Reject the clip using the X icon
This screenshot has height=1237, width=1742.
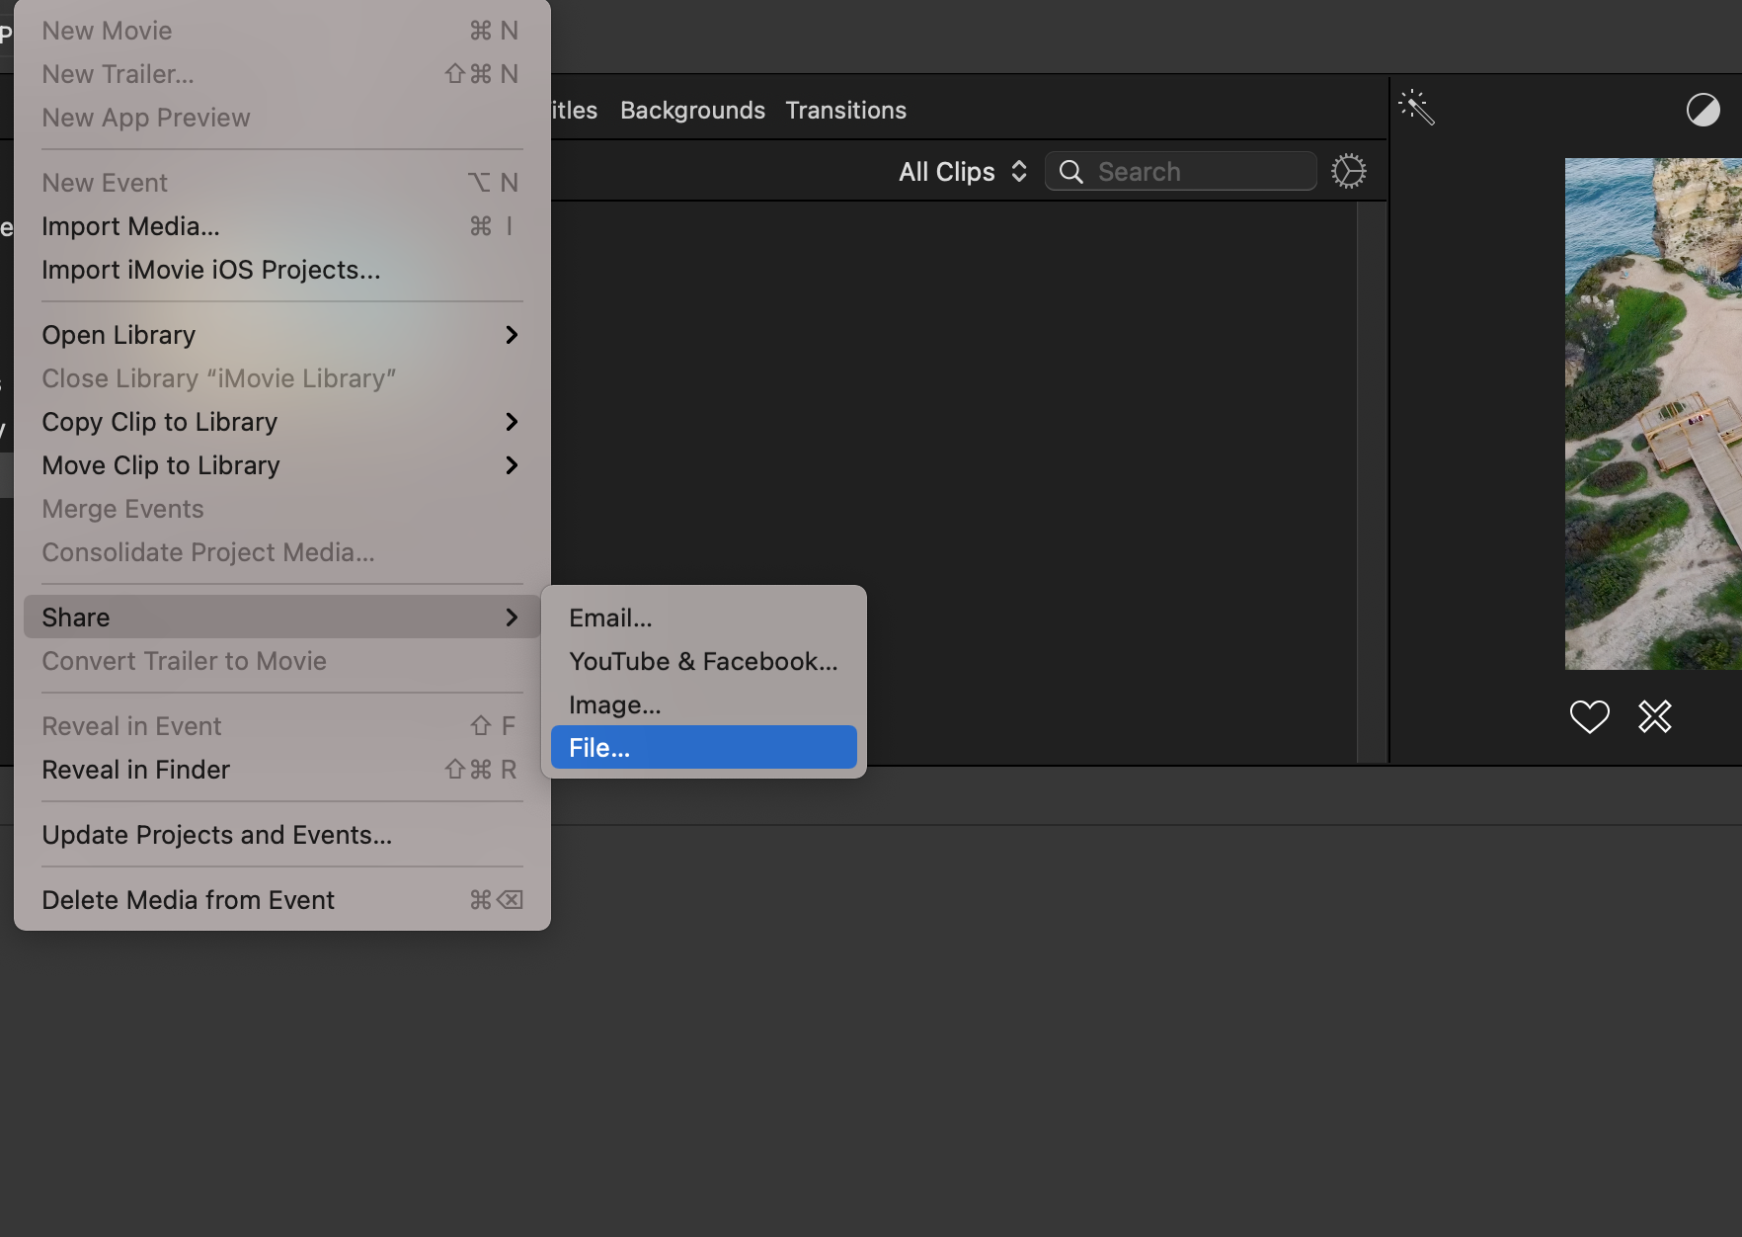coord(1654,716)
